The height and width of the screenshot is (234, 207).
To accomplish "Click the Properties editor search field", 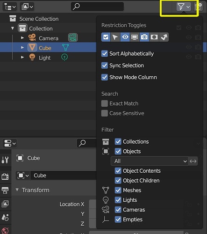I will [x=87, y=143].
